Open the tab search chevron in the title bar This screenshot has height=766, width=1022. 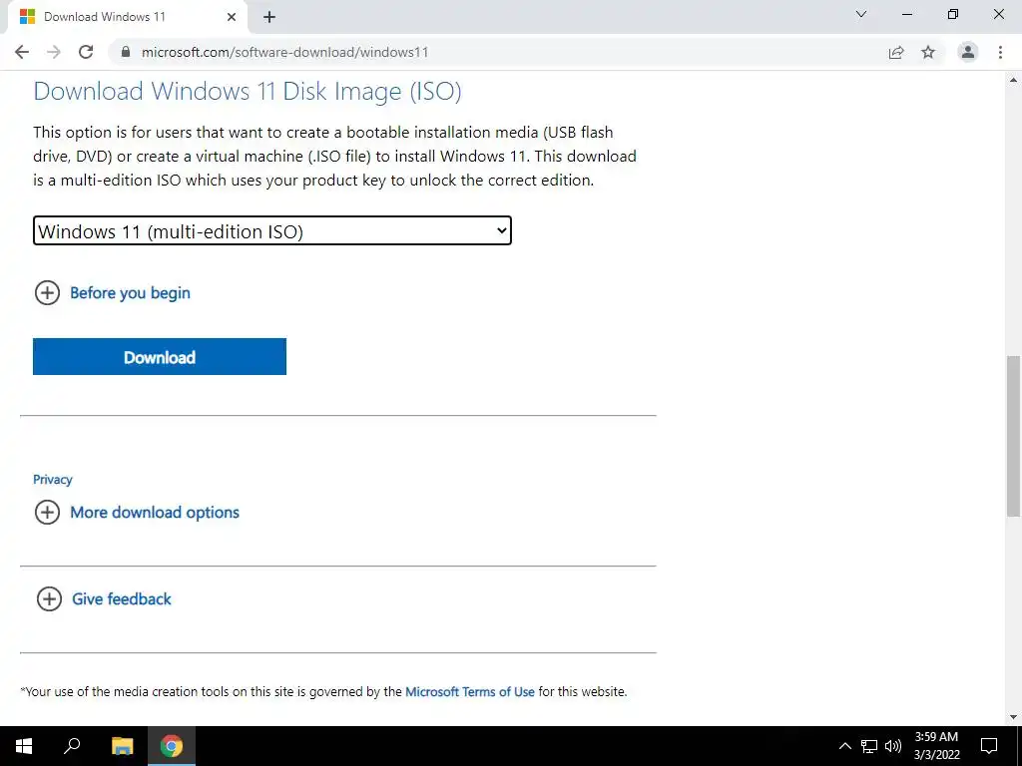point(861,14)
